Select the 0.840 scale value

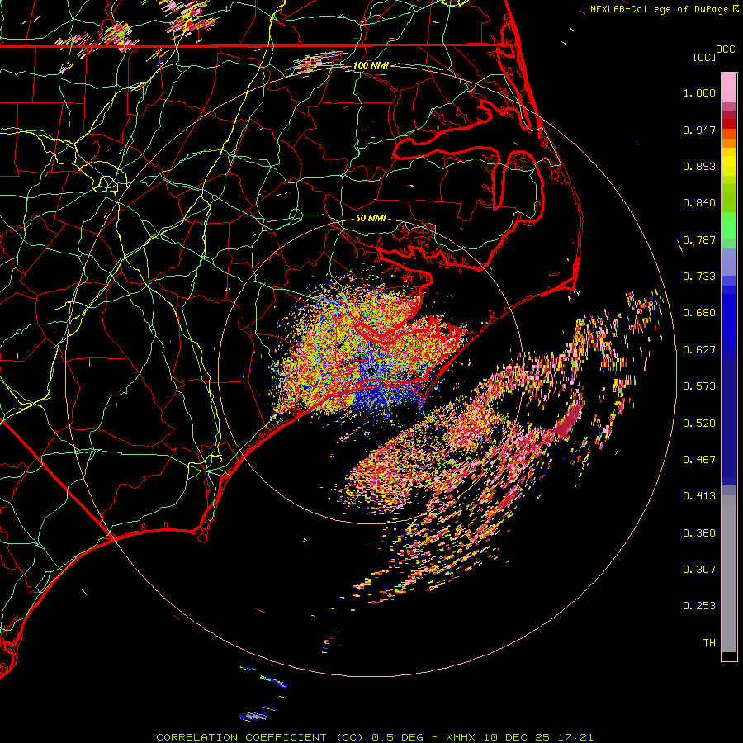699,203
